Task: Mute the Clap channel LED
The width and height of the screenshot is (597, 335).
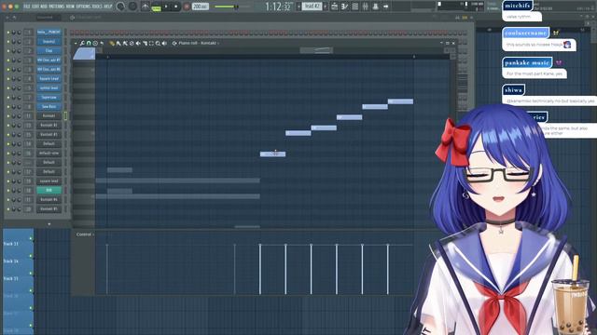Action: tap(8, 51)
